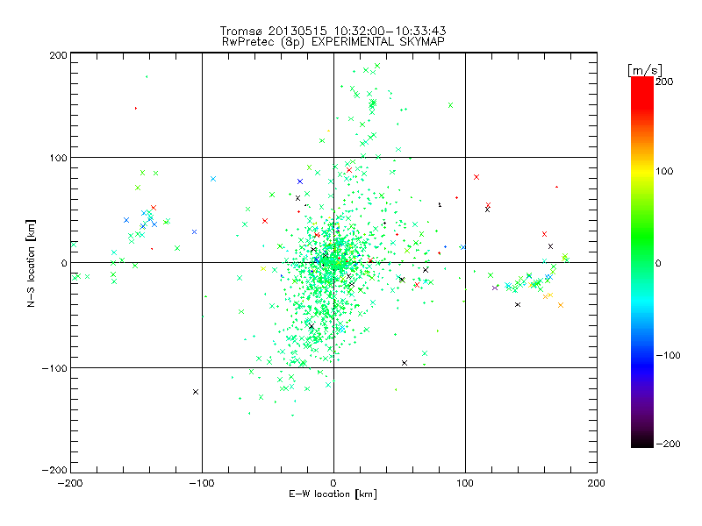
Task: Click the colorbar tick label '-100'
Action: pyautogui.click(x=668, y=355)
